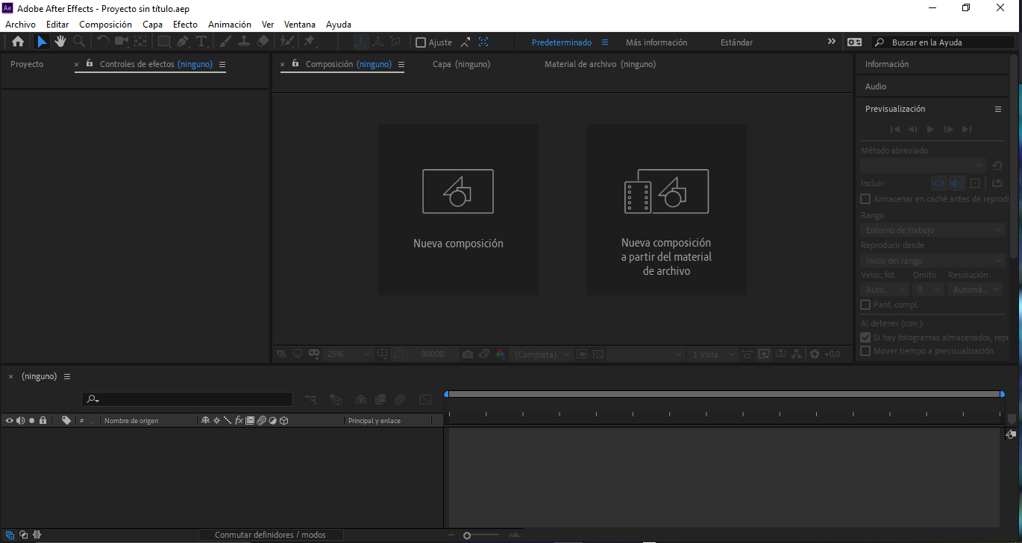The width and height of the screenshot is (1022, 543).
Task: Open the Entorno de trabajo range dropdown
Action: point(933,230)
